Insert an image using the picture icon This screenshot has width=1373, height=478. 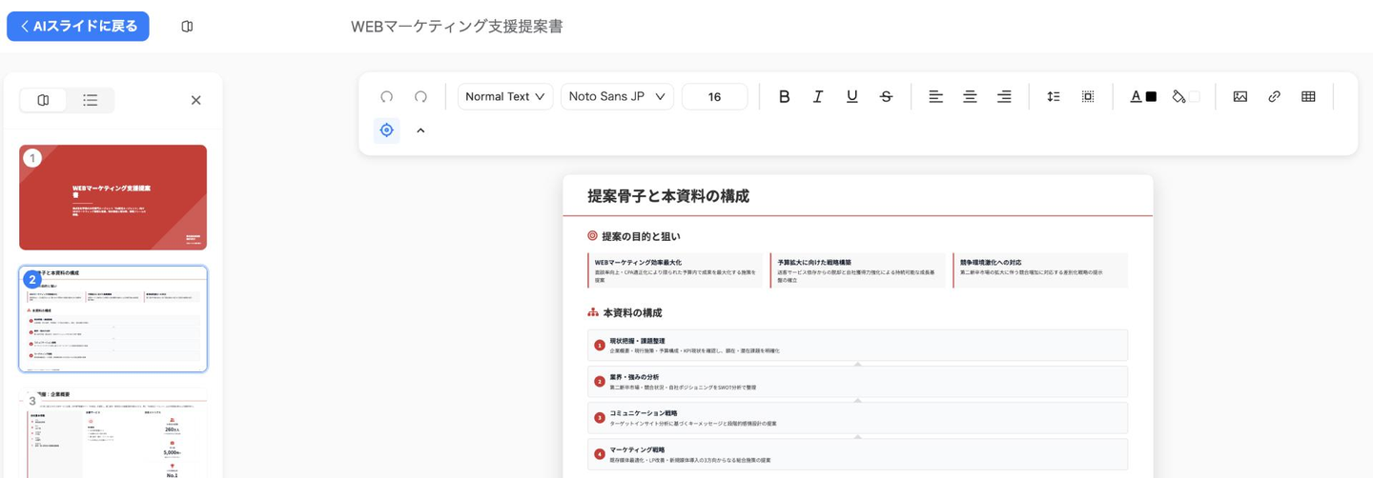pos(1240,97)
